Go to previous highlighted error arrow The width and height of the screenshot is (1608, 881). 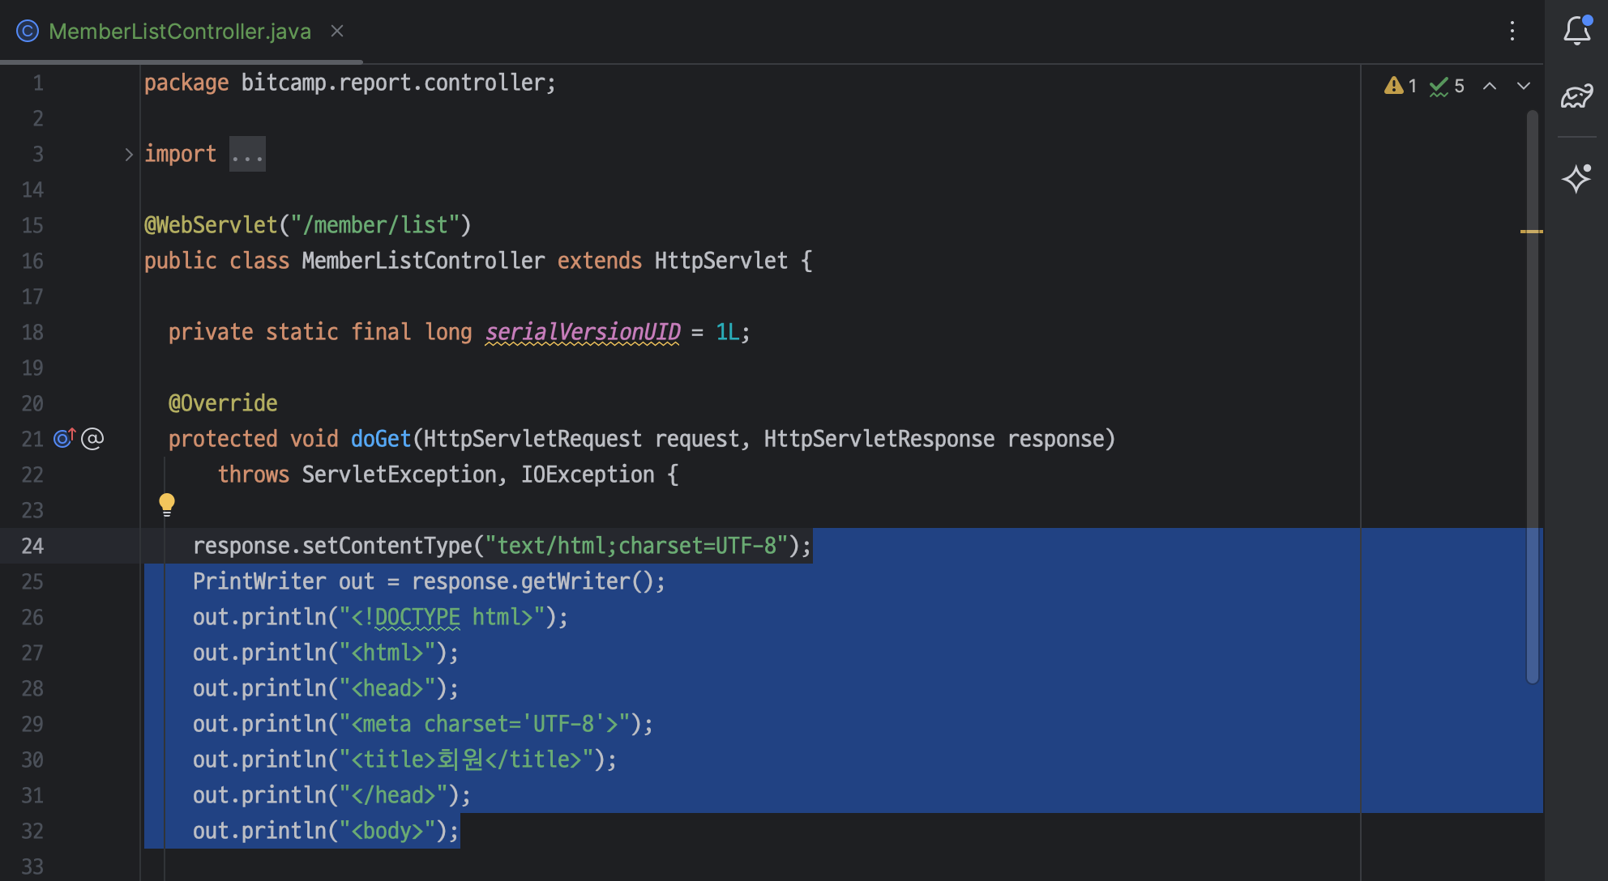(1490, 86)
